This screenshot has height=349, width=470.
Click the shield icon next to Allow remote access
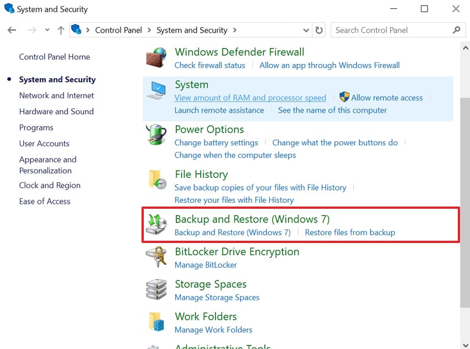pos(343,97)
